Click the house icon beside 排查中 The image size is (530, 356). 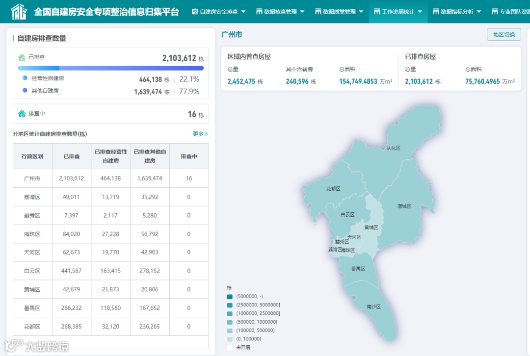(23, 113)
